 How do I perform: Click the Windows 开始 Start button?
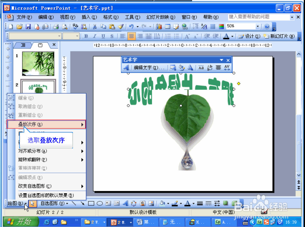click(x=20, y=222)
